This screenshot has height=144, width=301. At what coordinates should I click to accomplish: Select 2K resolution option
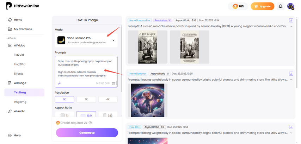[x=86, y=99]
